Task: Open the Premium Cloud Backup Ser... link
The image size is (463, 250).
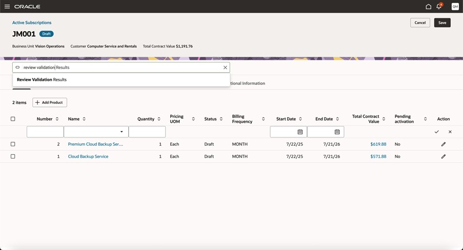Action: tap(95, 144)
